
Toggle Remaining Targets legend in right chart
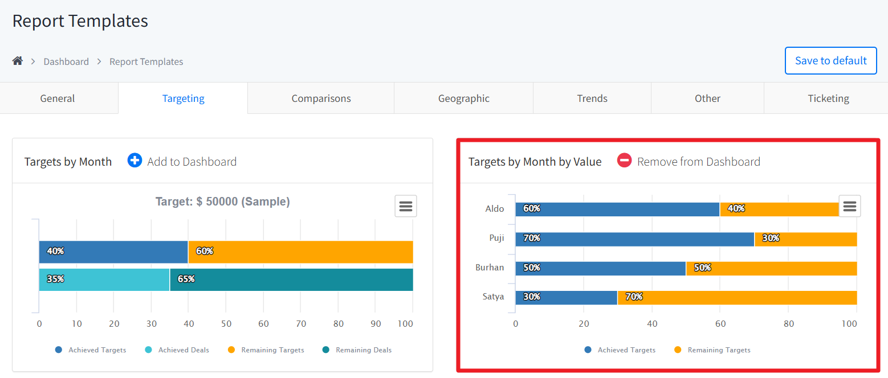point(712,350)
